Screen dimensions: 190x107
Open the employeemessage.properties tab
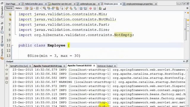point(140,4)
